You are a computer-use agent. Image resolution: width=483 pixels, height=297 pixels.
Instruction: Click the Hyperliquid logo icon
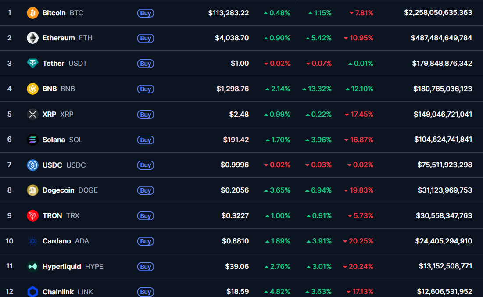[x=32, y=267]
